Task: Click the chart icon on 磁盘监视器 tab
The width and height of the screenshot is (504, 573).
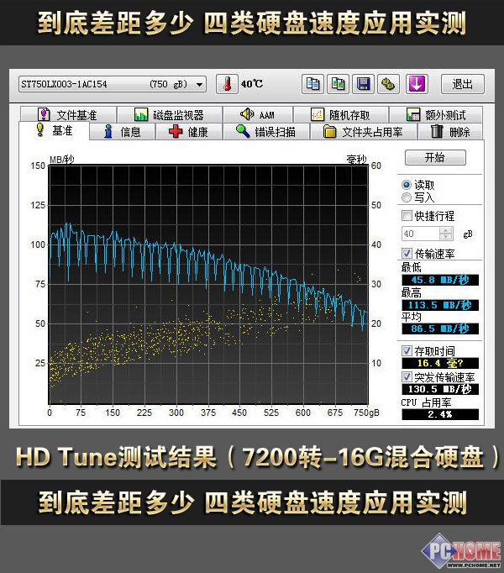Action: point(141,115)
